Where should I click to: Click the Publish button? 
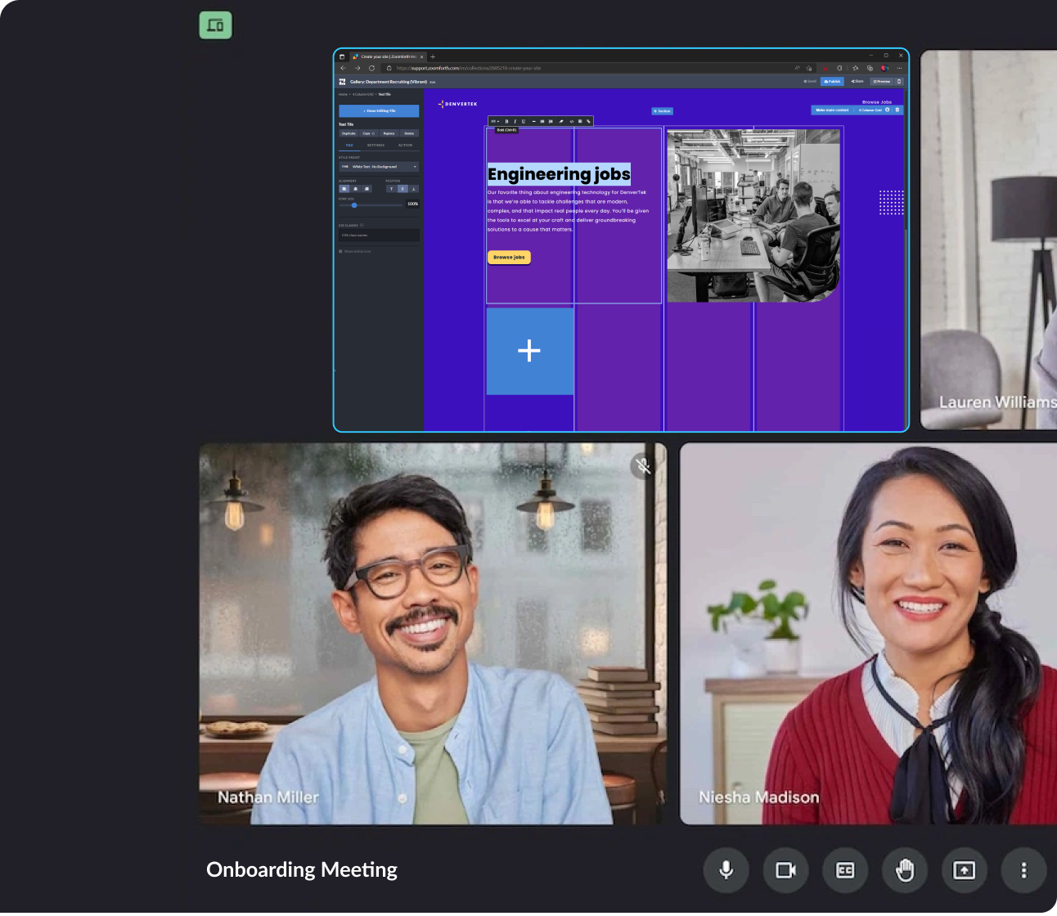(832, 82)
